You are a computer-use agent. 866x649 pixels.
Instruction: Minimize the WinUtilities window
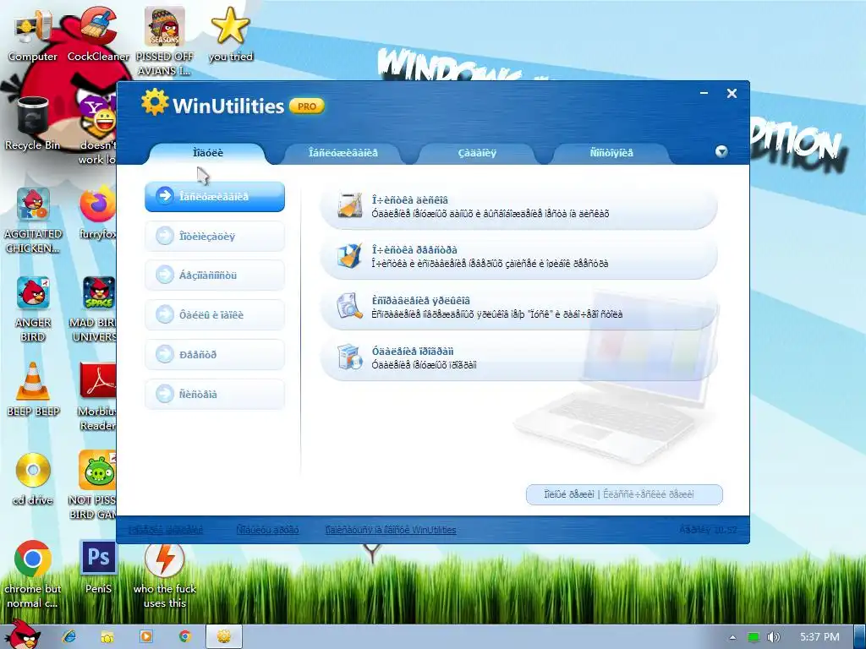(704, 93)
